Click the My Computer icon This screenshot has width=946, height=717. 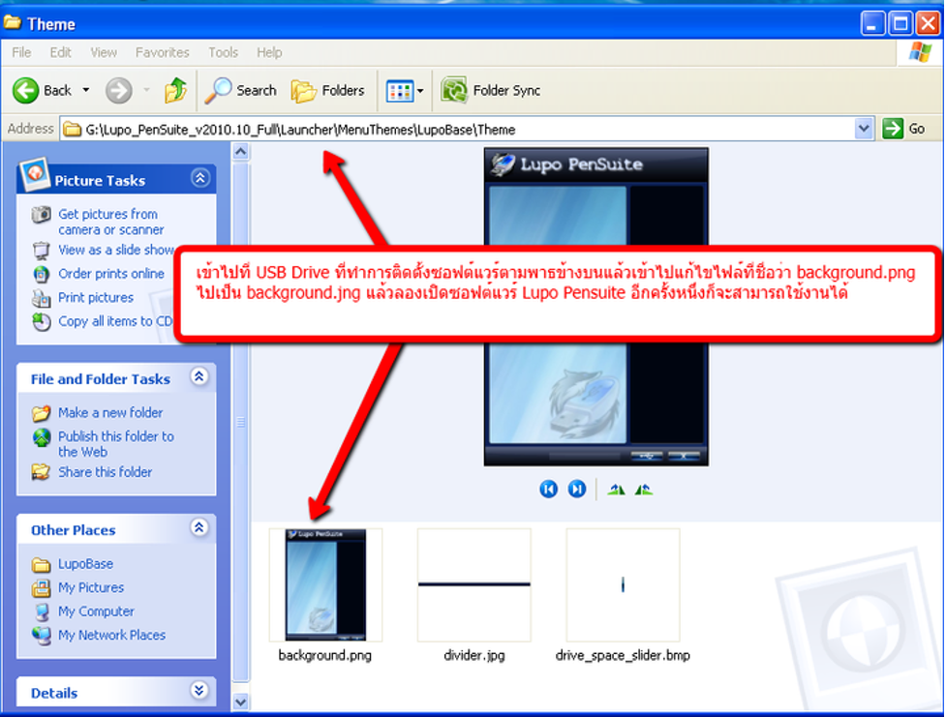tap(41, 612)
